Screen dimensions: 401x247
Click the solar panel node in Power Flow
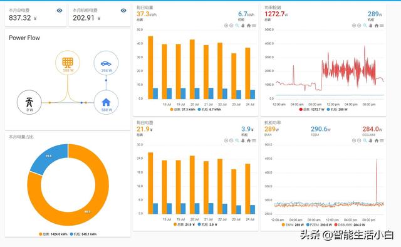tap(68, 63)
